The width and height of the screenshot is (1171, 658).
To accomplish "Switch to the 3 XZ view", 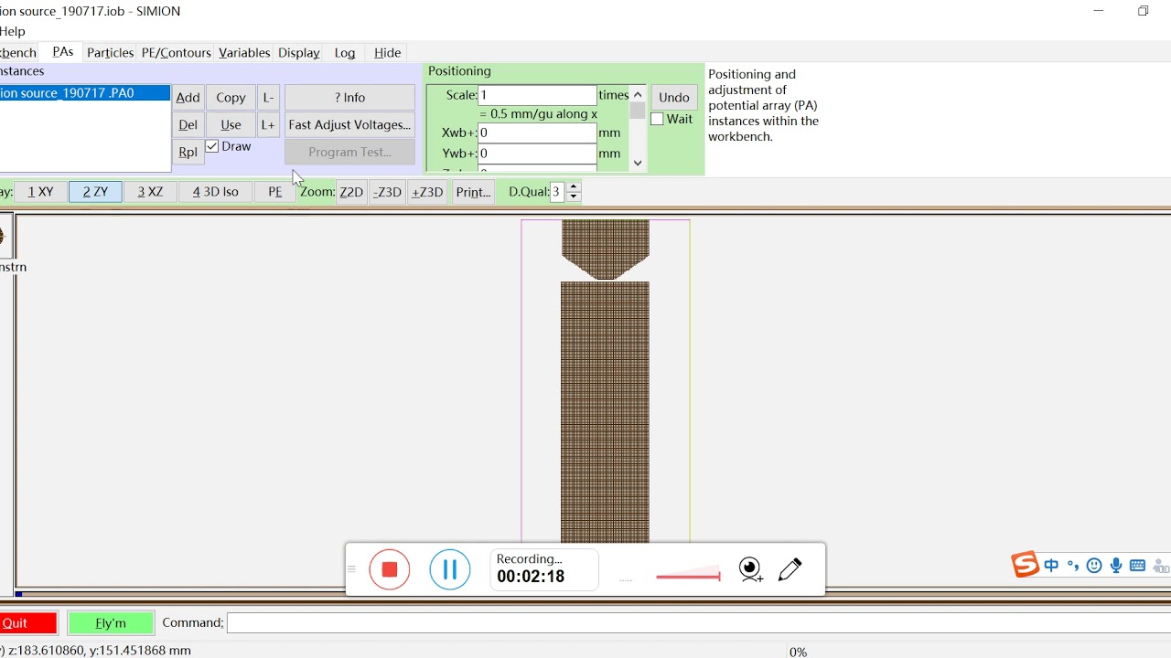I will pos(150,192).
